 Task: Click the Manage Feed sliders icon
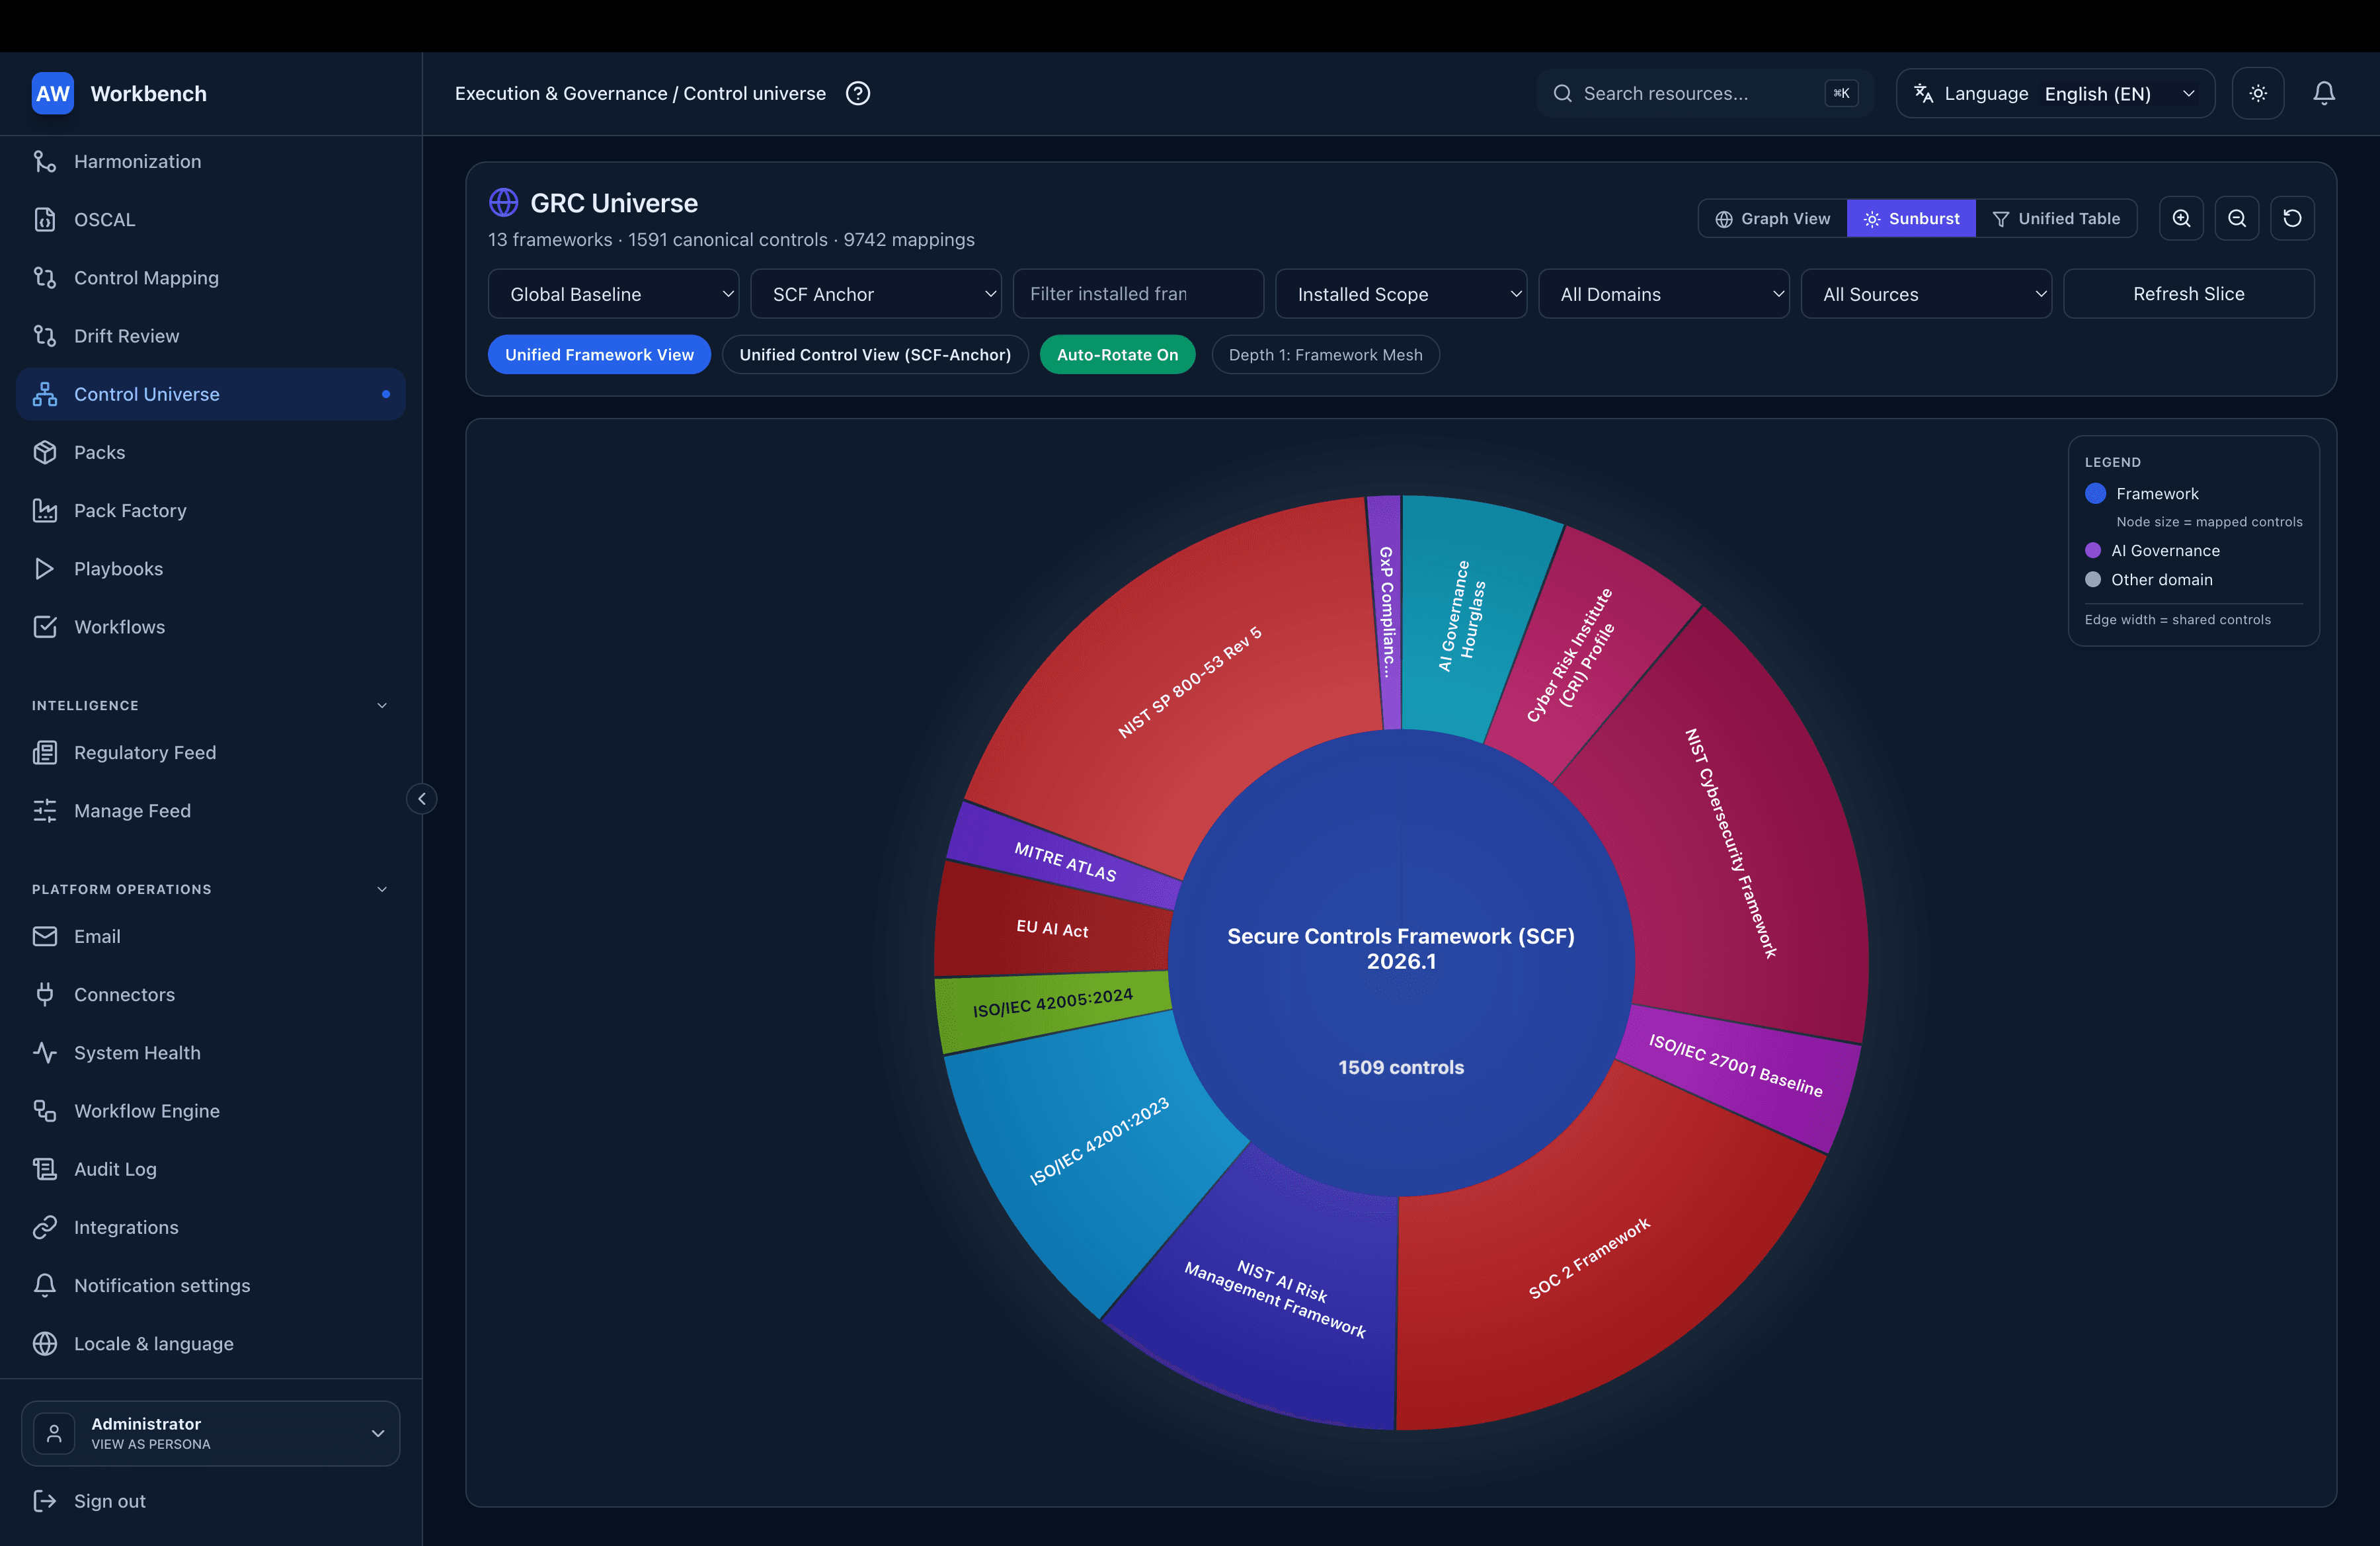pos(45,811)
